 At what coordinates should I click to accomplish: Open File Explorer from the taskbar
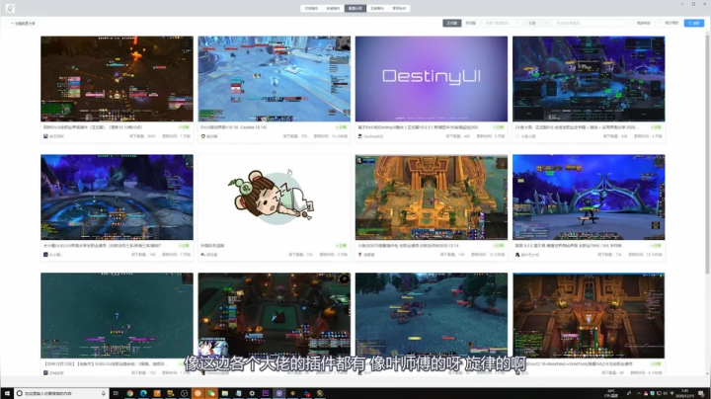tap(225, 393)
